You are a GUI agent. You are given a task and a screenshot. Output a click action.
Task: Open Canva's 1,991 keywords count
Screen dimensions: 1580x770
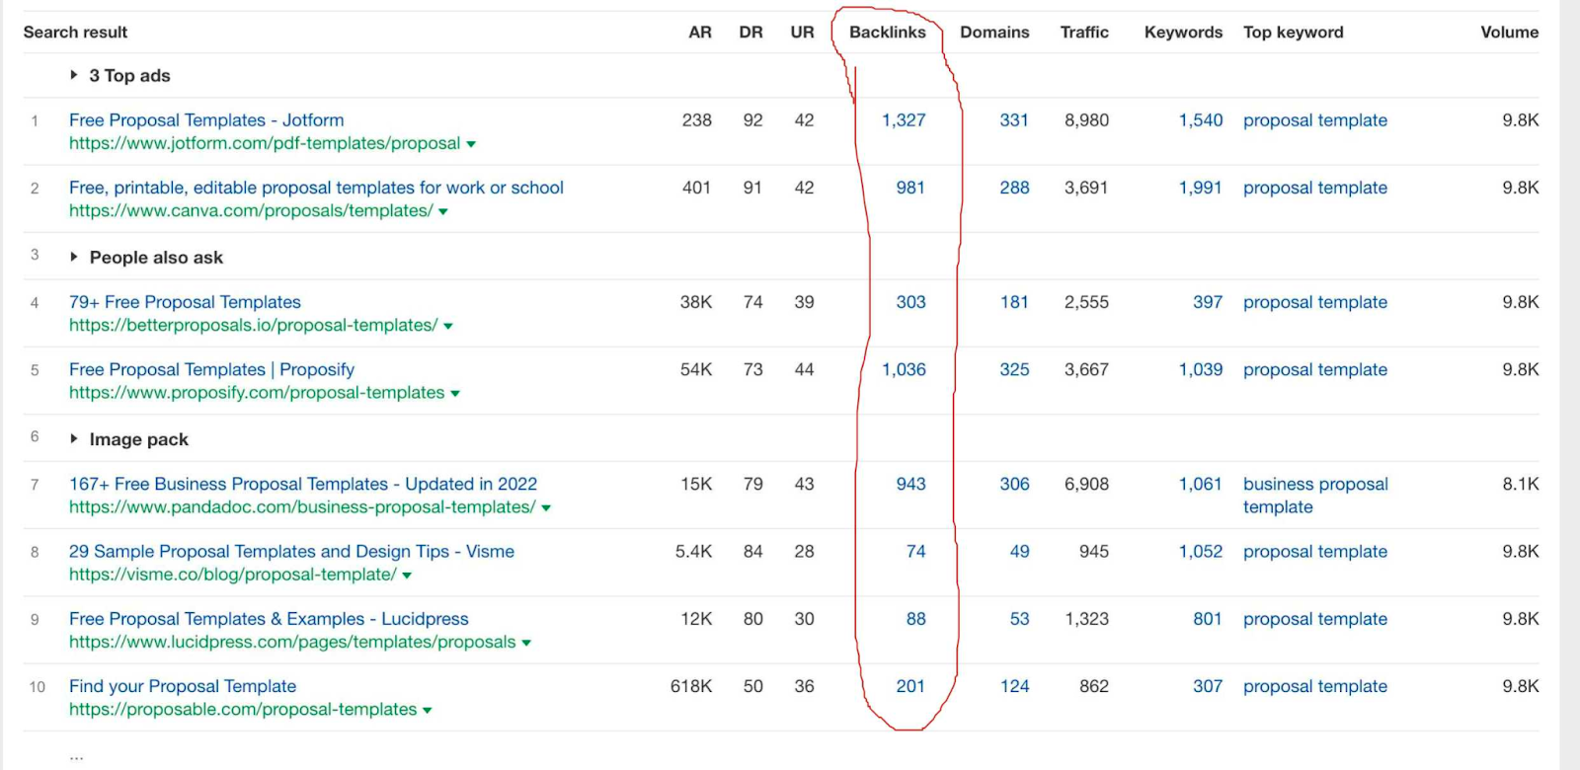click(1201, 187)
